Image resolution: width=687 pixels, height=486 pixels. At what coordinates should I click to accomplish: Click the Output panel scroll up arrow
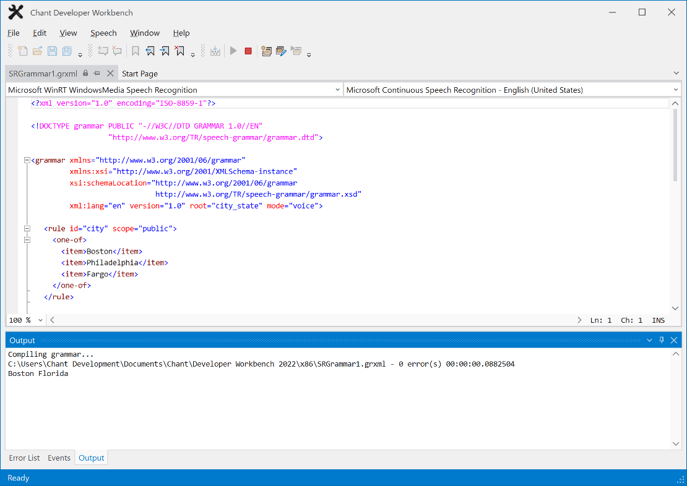pyautogui.click(x=676, y=354)
